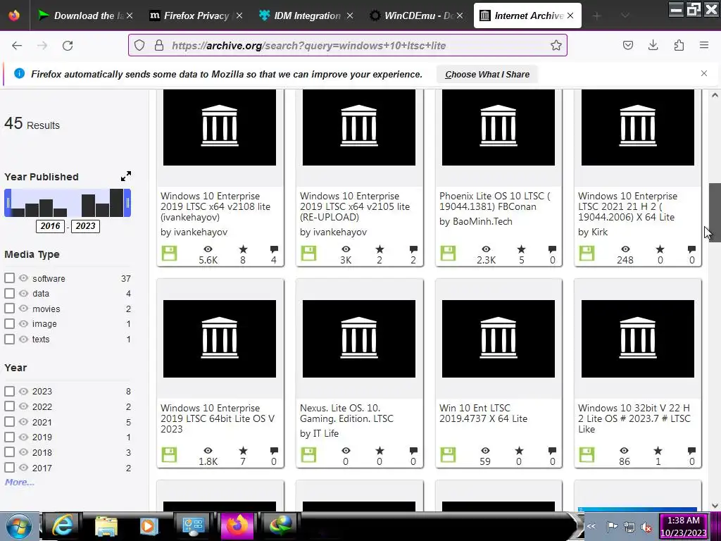Click right handle of year range slider

coord(127,203)
